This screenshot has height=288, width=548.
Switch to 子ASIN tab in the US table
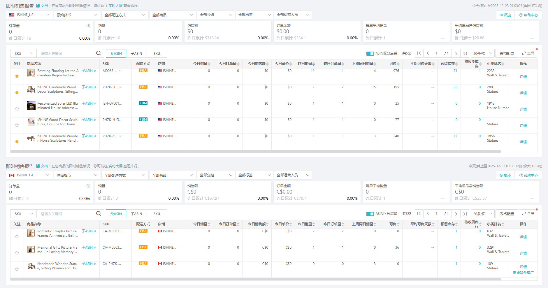click(136, 53)
